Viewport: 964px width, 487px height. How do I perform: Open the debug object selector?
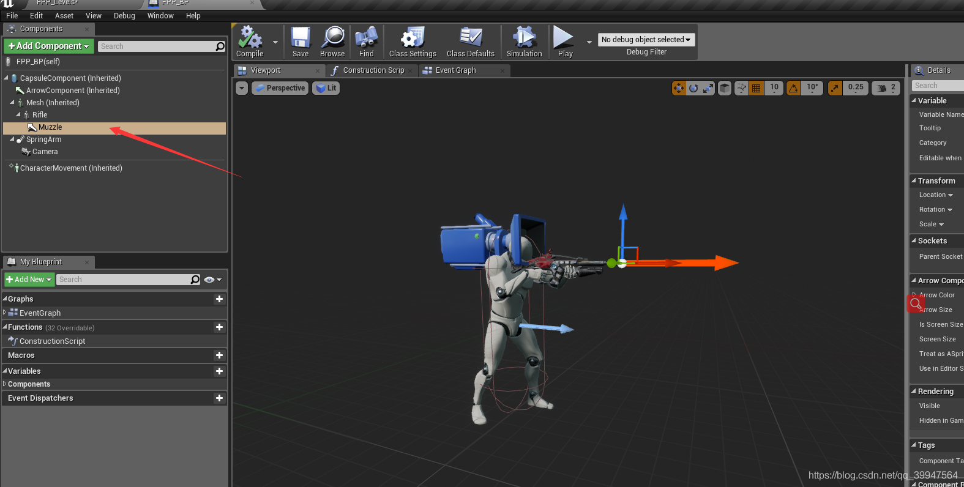tap(646, 40)
